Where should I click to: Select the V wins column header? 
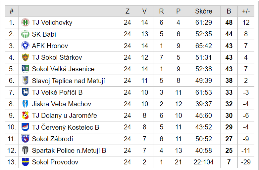click(x=144, y=11)
